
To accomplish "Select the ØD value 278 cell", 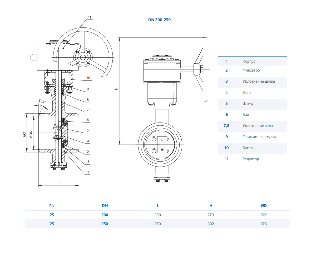I will (263, 224).
